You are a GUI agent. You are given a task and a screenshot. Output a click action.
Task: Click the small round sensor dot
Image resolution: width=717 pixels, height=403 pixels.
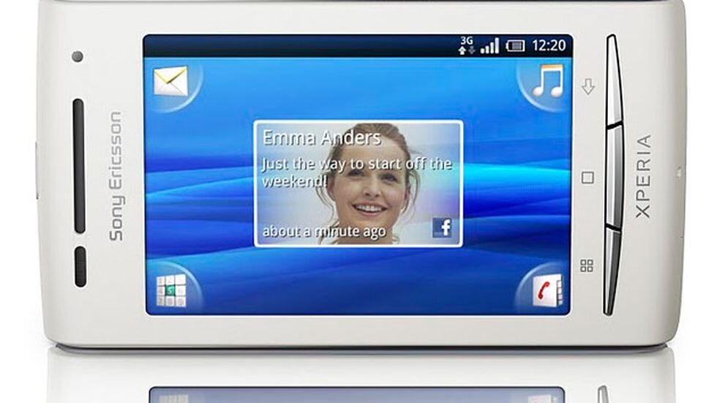click(77, 56)
